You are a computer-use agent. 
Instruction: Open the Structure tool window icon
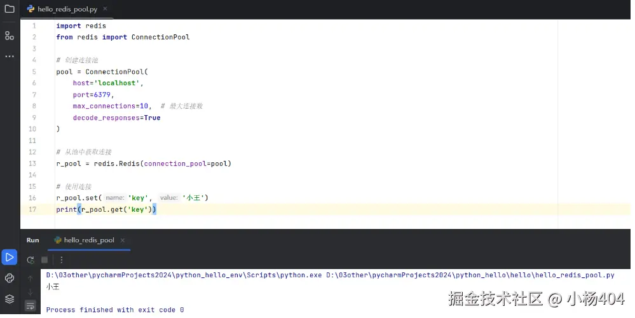[10, 35]
